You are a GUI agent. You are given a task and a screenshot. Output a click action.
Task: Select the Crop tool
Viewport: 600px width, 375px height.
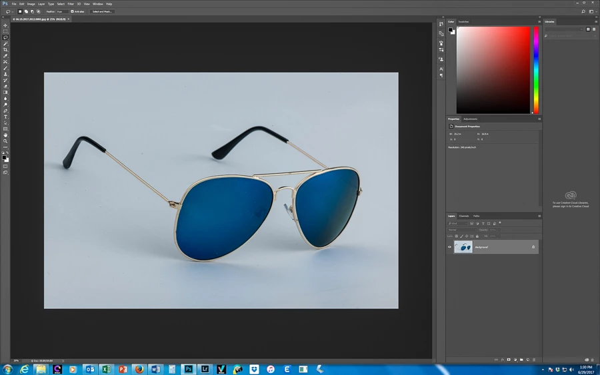(x=5, y=50)
